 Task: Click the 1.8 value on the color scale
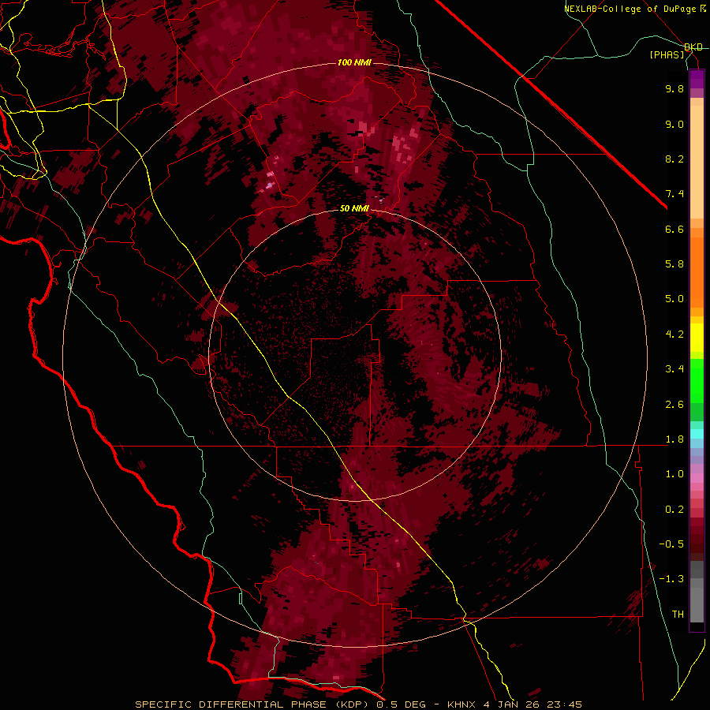[x=674, y=439]
